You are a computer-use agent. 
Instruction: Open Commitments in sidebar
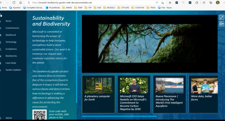coord(12,28)
